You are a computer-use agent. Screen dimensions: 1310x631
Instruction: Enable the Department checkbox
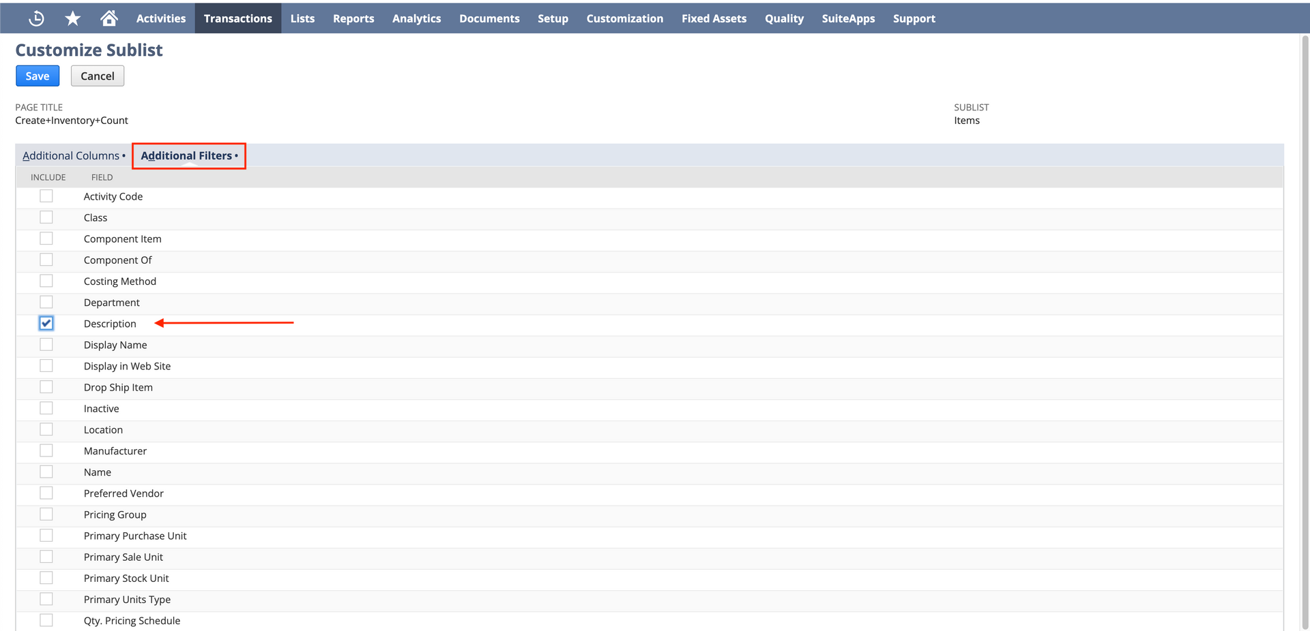point(46,302)
